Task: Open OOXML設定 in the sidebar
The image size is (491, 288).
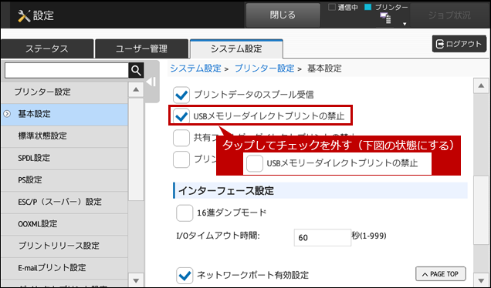Action: tap(65, 224)
